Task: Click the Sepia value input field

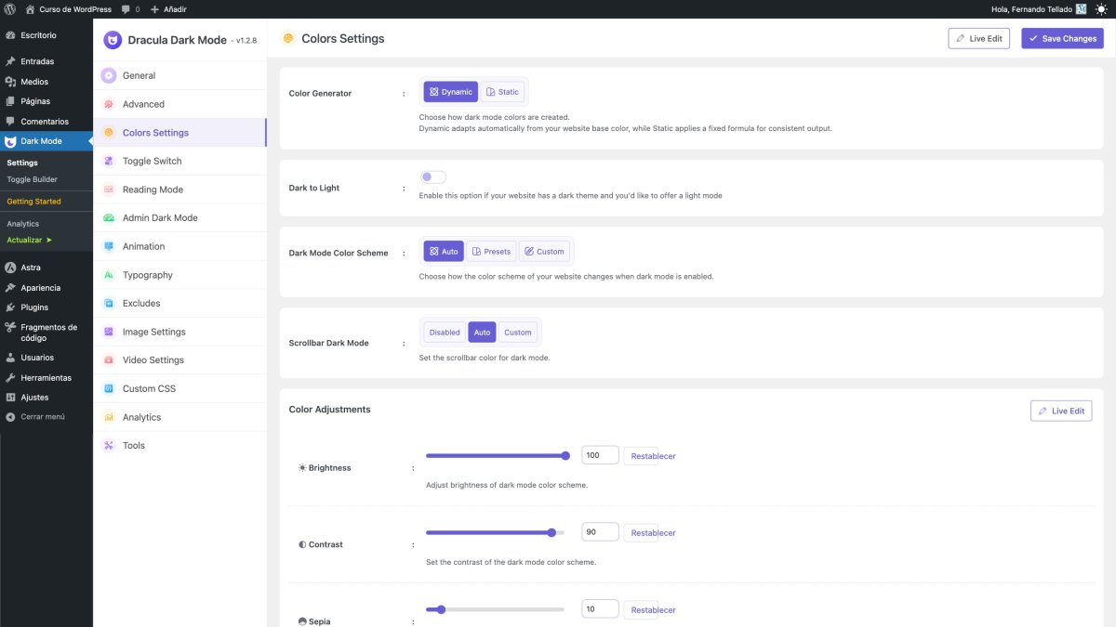Action: click(x=600, y=609)
